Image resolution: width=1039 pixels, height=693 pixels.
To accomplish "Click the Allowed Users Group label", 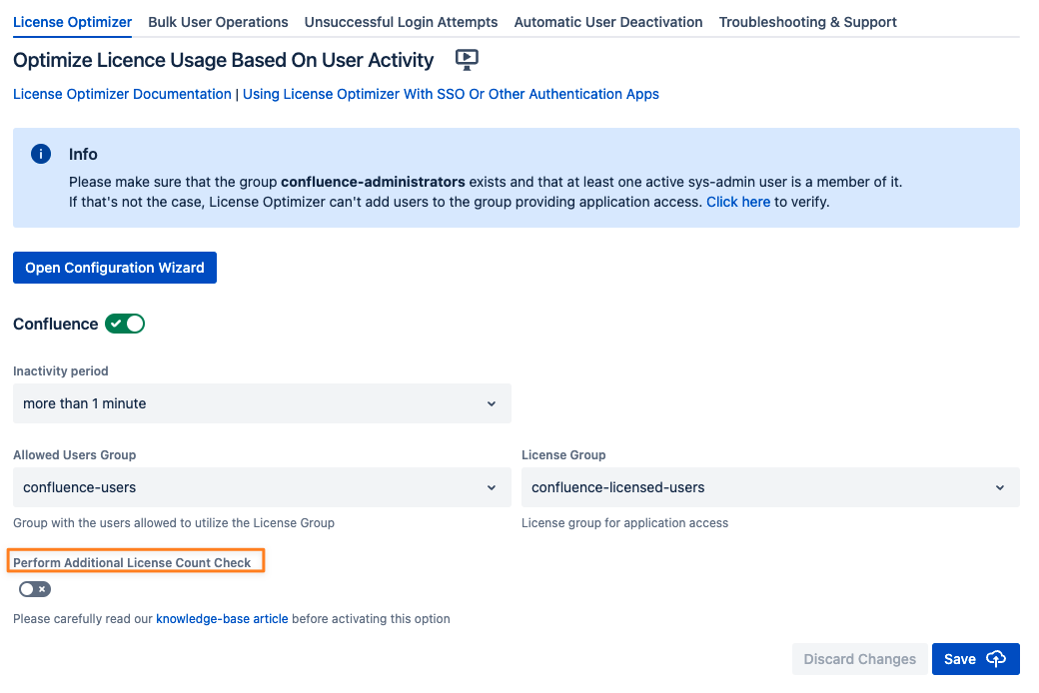I will (74, 455).
